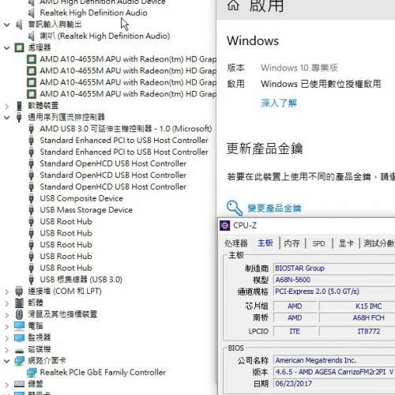Select the first USB Root Hub entry
Screen dimensions: 395x395
click(66, 221)
